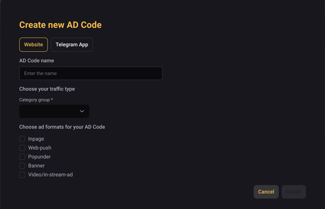Enable the Popunder checkbox
Image resolution: width=325 pixels, height=209 pixels.
22,157
